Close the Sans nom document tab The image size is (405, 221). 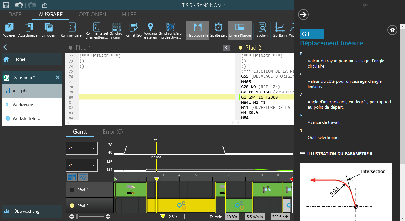point(58,77)
